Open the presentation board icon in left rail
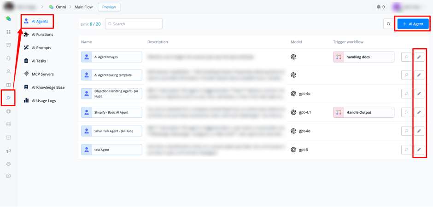 click(x=8, y=45)
